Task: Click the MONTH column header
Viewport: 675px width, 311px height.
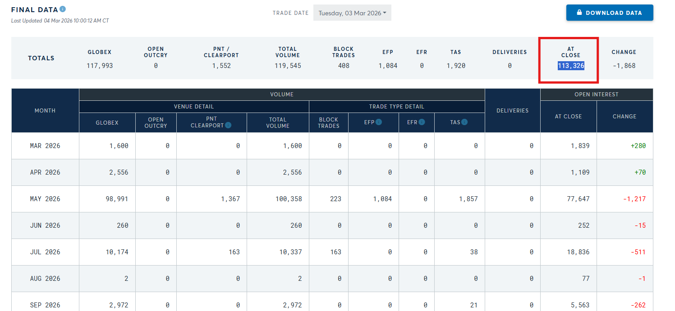Action: [45, 110]
